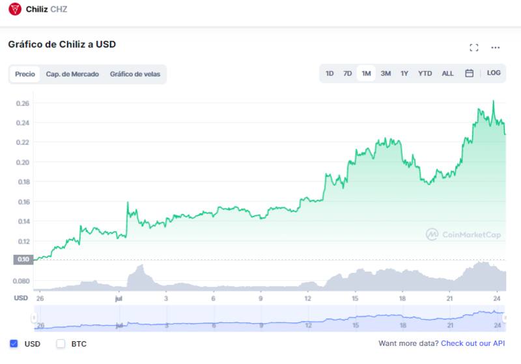The image size is (521, 364).
Task: Select the 1M time range
Action: pyautogui.click(x=366, y=73)
